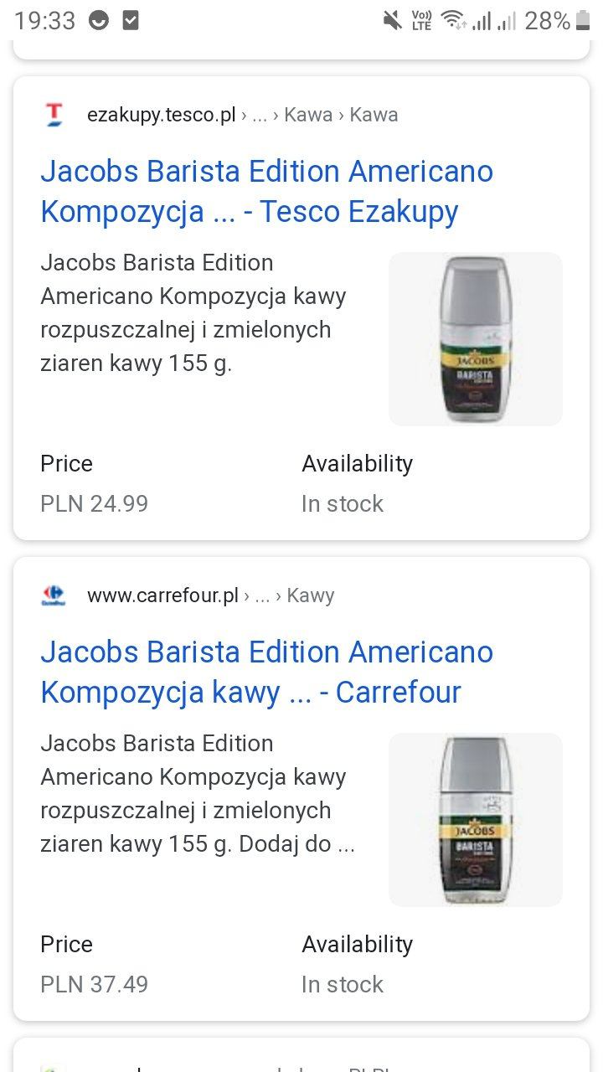The image size is (603, 1072).
Task: Tap the Wi-Fi signal icon
Action: (453, 21)
